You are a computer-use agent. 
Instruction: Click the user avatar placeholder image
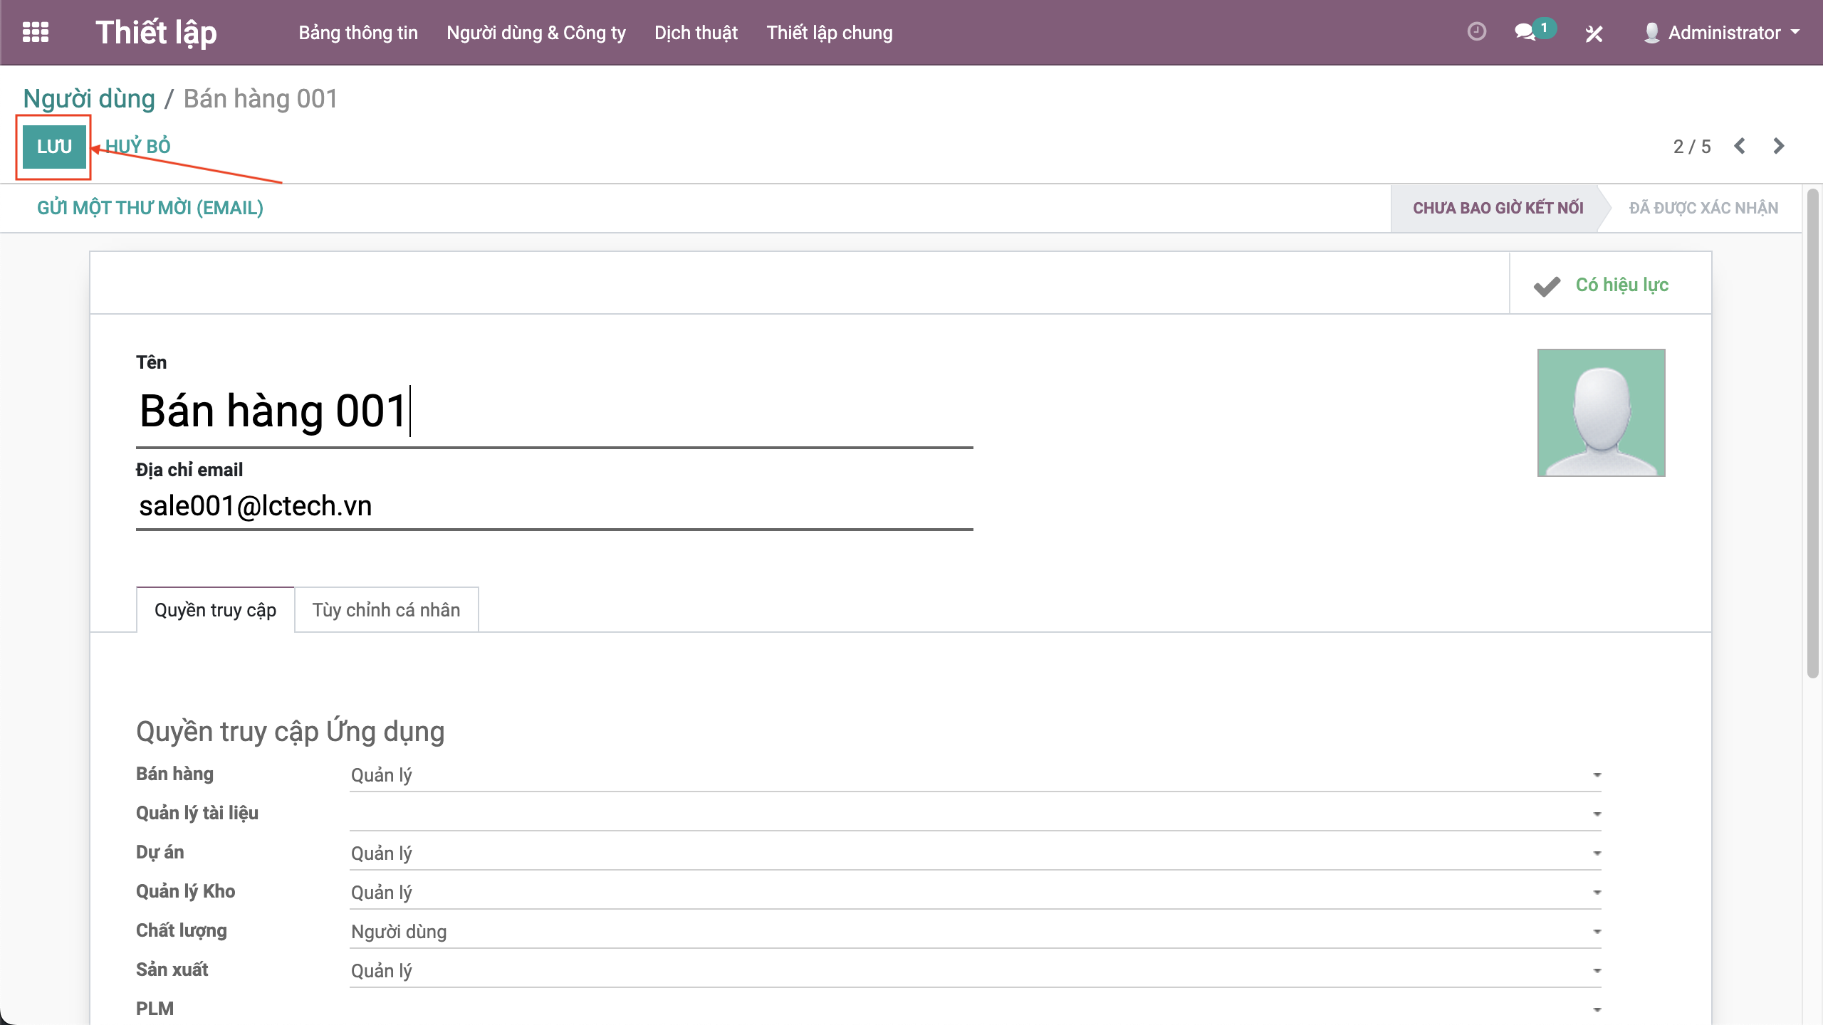(1601, 412)
